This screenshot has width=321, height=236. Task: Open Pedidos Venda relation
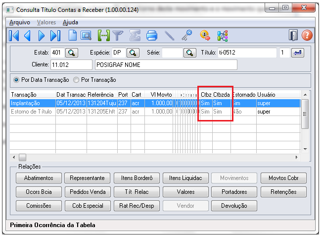coord(88,192)
